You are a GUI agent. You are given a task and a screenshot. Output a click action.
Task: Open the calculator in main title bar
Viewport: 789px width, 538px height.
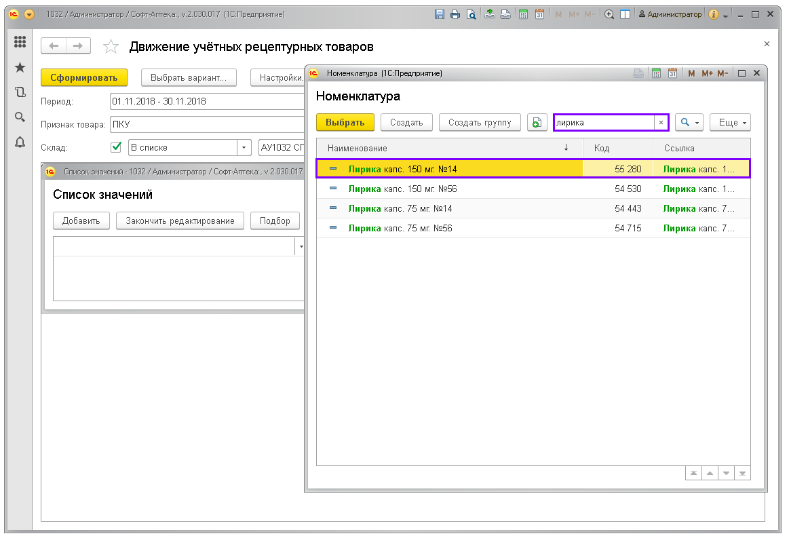[524, 14]
